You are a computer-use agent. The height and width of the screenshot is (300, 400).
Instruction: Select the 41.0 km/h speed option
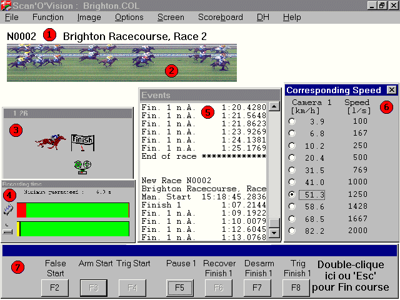pyautogui.click(x=292, y=182)
